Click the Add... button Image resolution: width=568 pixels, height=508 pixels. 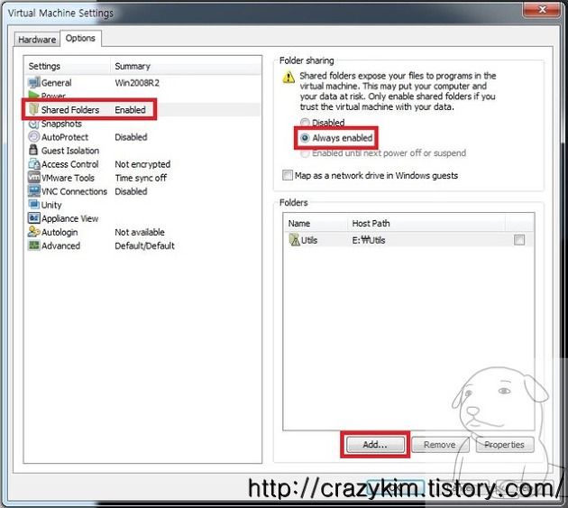click(375, 445)
